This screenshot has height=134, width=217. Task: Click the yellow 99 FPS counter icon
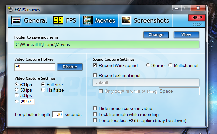[58, 20]
